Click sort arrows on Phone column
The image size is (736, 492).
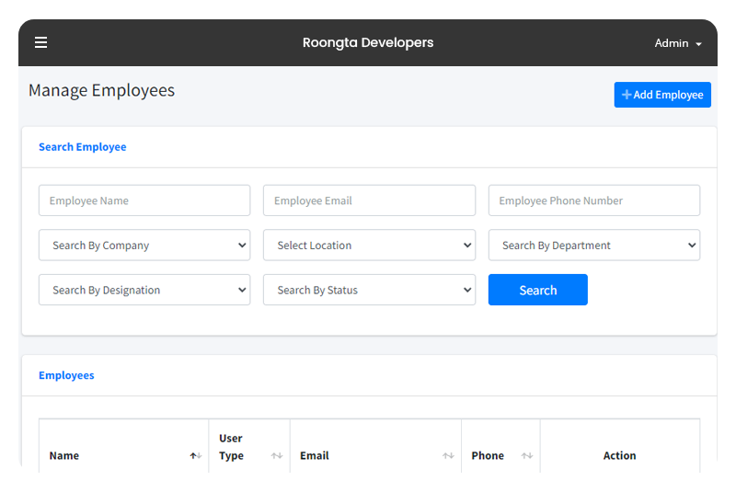click(527, 456)
